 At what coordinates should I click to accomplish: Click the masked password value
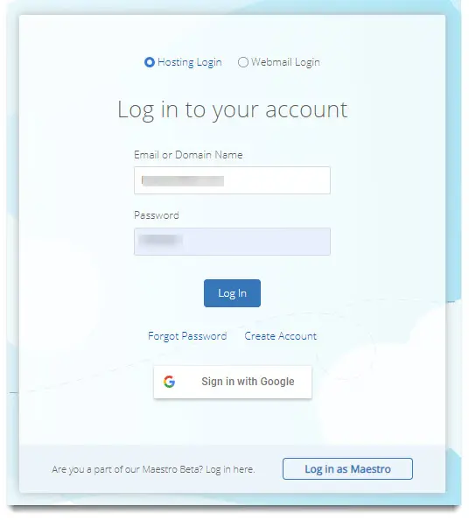click(x=161, y=240)
